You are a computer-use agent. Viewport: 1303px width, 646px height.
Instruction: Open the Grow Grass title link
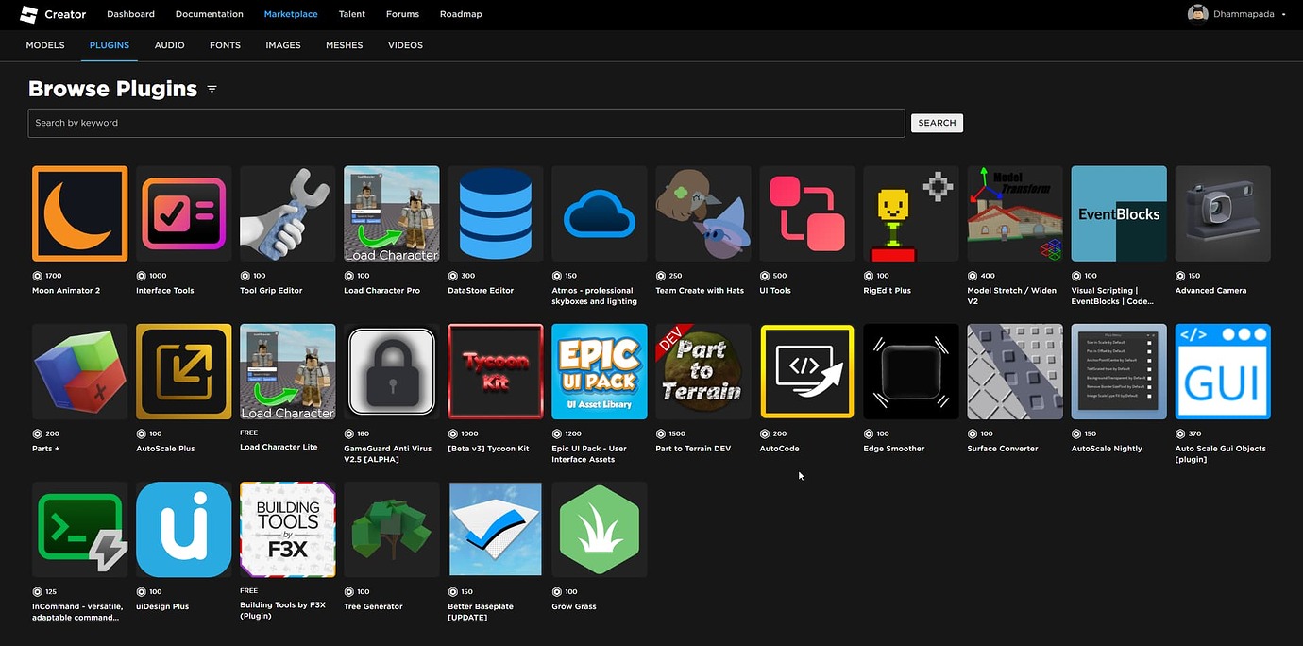coord(574,606)
